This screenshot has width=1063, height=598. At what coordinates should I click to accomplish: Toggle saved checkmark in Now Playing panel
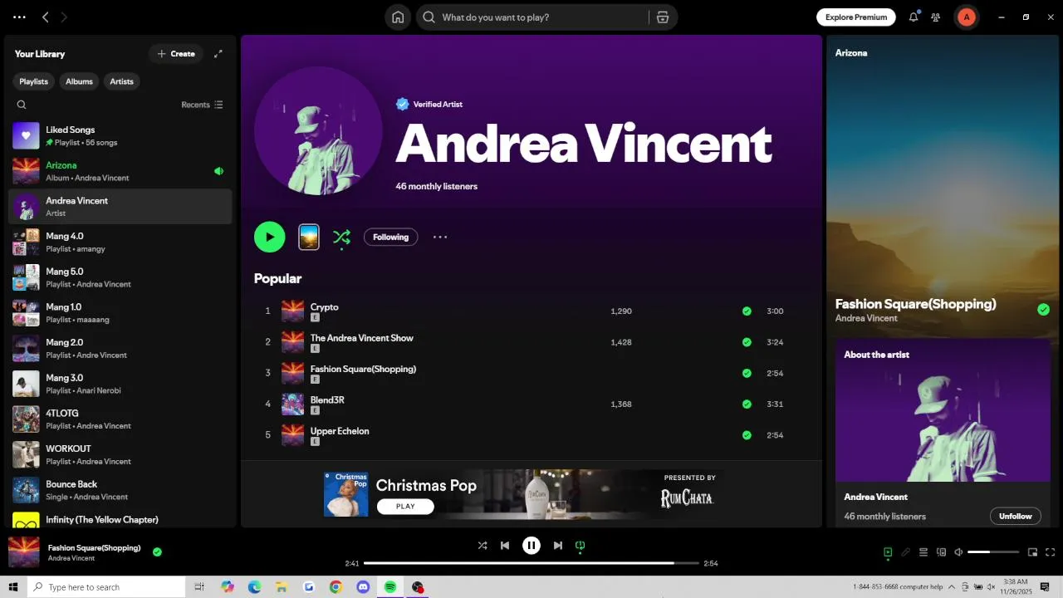pyautogui.click(x=1043, y=310)
